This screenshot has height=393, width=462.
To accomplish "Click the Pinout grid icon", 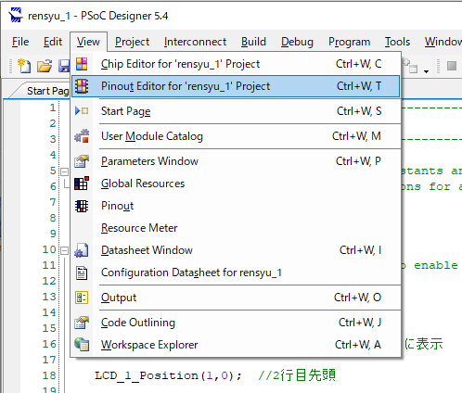I will (82, 206).
